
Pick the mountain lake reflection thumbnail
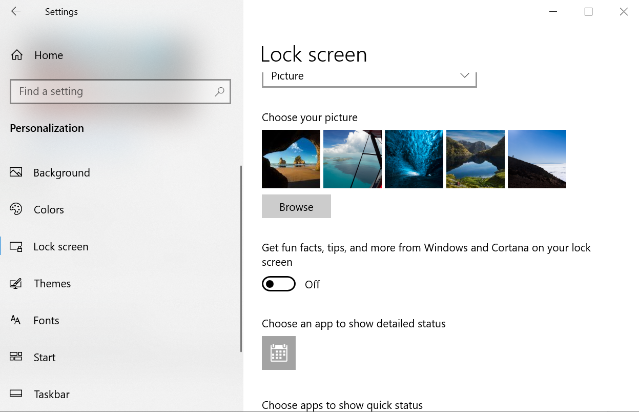(476, 159)
